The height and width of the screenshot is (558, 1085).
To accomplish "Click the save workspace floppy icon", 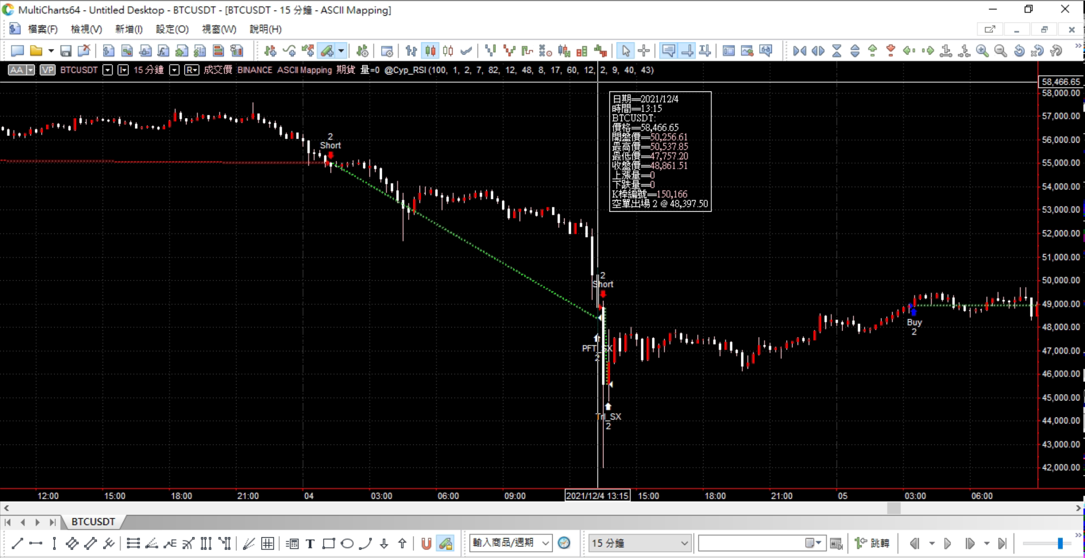I will 66,51.
